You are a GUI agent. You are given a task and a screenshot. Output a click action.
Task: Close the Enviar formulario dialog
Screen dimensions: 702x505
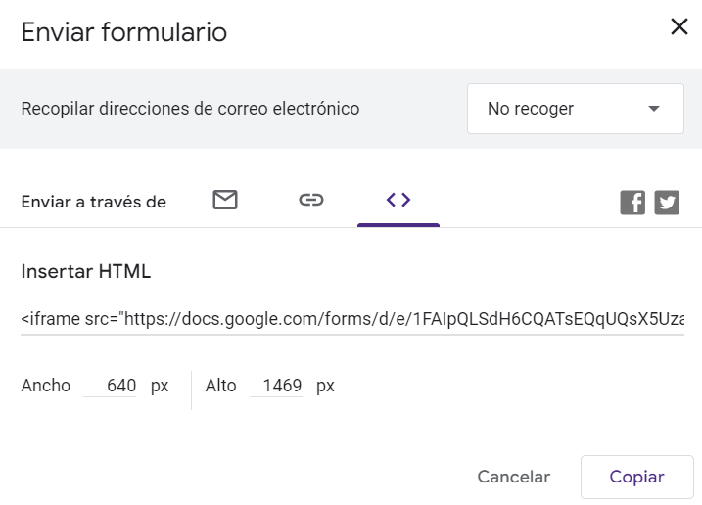[x=679, y=26]
